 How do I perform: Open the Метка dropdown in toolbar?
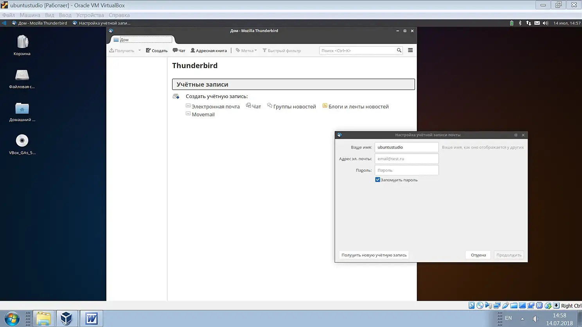point(246,50)
